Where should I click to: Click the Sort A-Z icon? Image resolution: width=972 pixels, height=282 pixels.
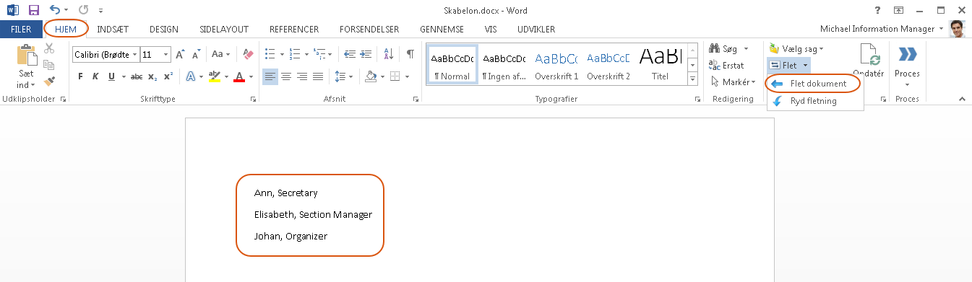coord(389,54)
